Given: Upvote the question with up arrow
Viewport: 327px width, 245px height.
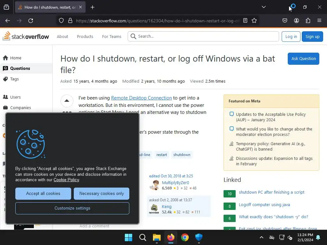Looking at the screenshot, I should [67, 101].
